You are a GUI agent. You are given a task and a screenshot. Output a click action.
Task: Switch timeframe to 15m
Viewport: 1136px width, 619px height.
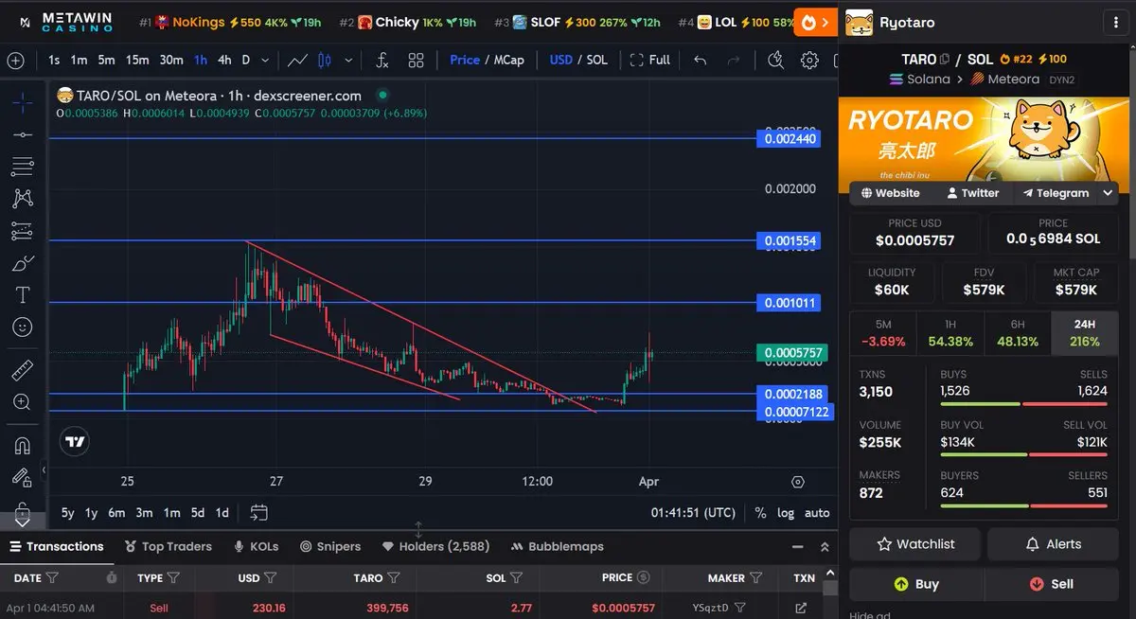(x=137, y=60)
